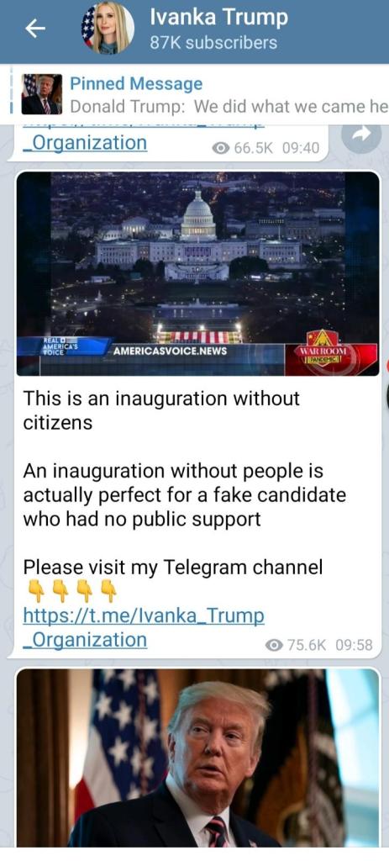
Task: Open the Capitol building night image
Action: click(x=197, y=273)
